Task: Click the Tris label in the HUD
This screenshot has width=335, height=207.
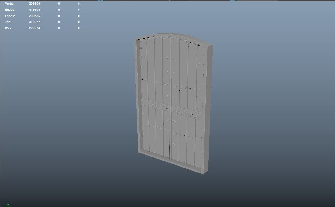Action: (x=8, y=22)
